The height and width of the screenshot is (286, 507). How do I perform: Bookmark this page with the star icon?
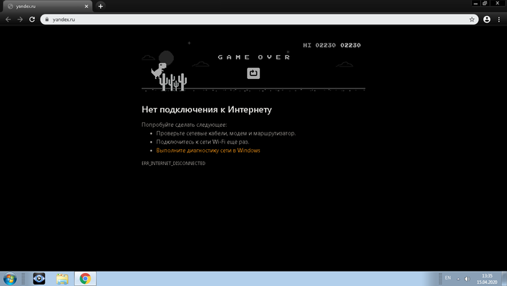(472, 20)
